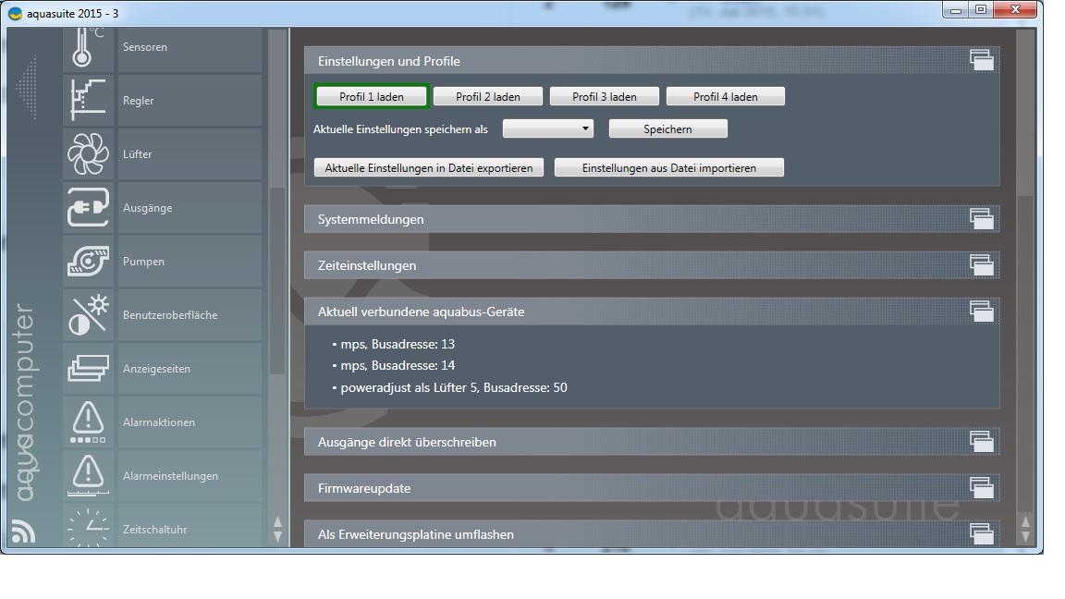Viewport: 1065px width, 599px height.
Task: Select Anzeigeseiten in the sidebar
Action: (190, 369)
